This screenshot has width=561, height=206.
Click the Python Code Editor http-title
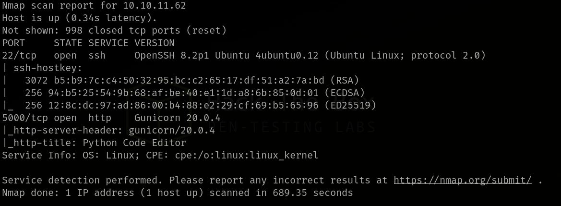(x=134, y=143)
